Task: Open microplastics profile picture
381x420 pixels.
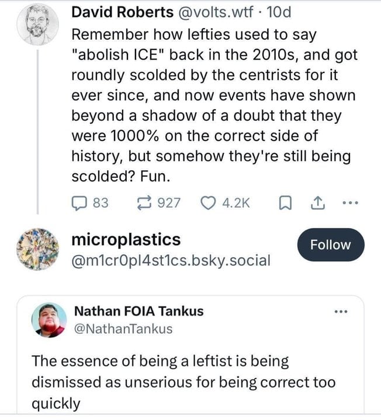Action: pyautogui.click(x=36, y=248)
